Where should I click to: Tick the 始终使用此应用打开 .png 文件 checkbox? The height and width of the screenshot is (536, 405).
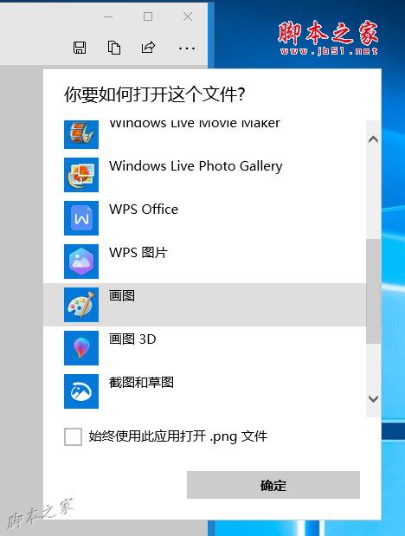(x=73, y=436)
